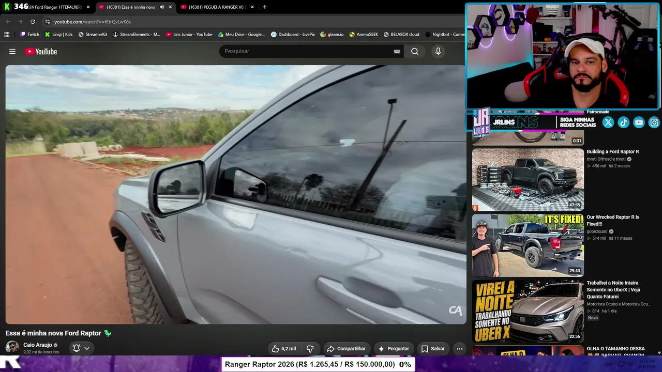Visit throtl Offroad e throtl channel
The width and height of the screenshot is (662, 372).
(x=606, y=159)
